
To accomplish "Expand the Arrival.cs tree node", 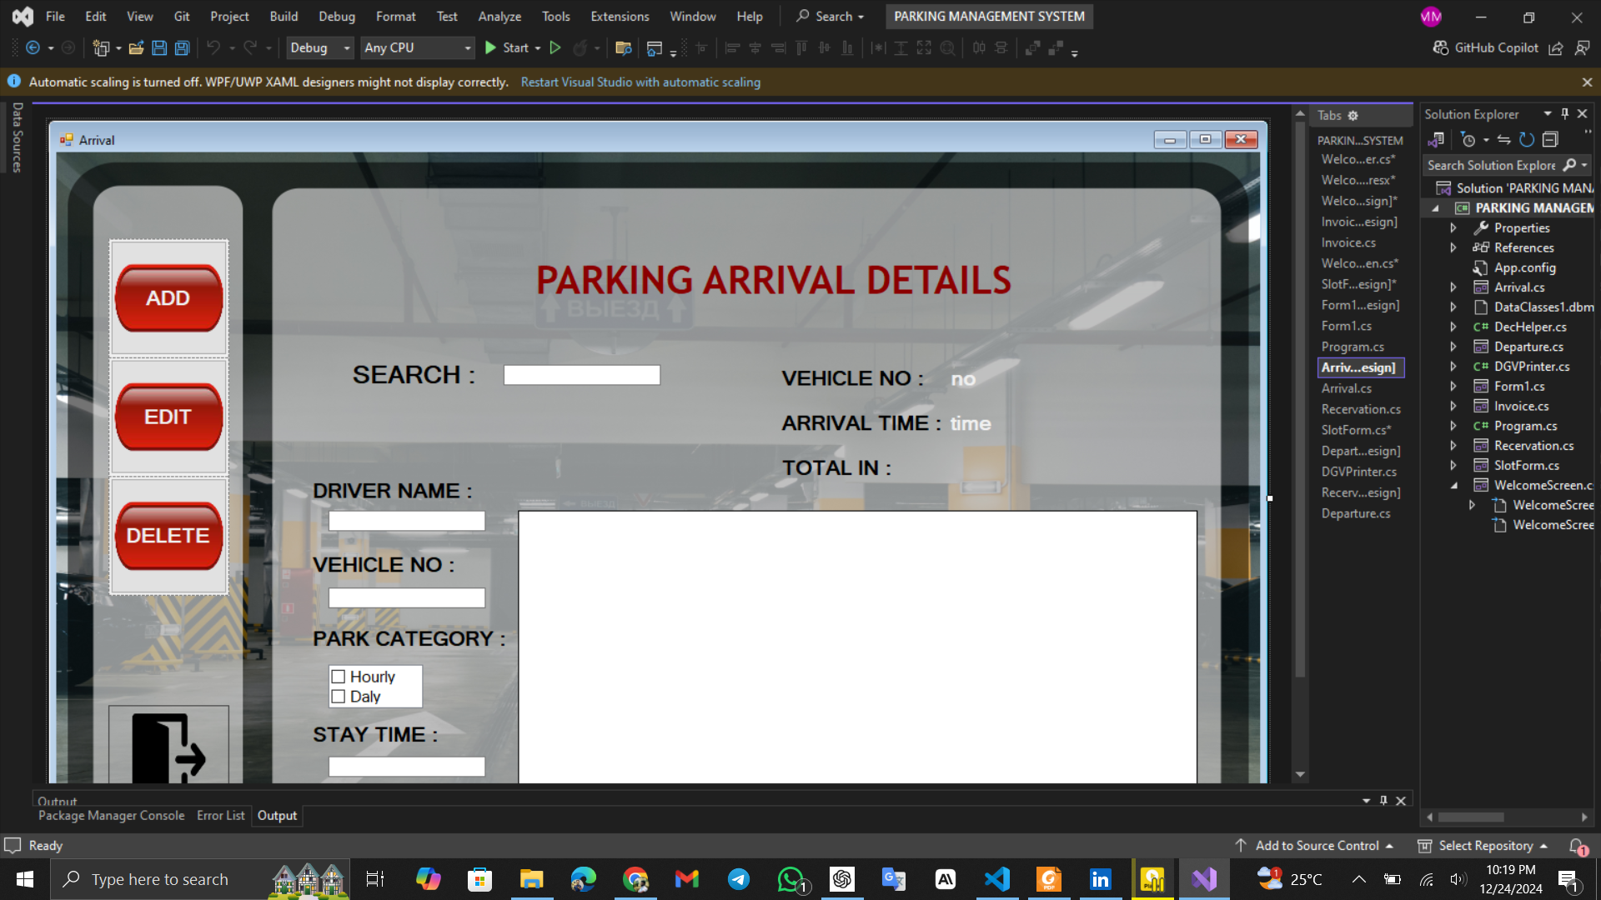I will (1453, 287).
